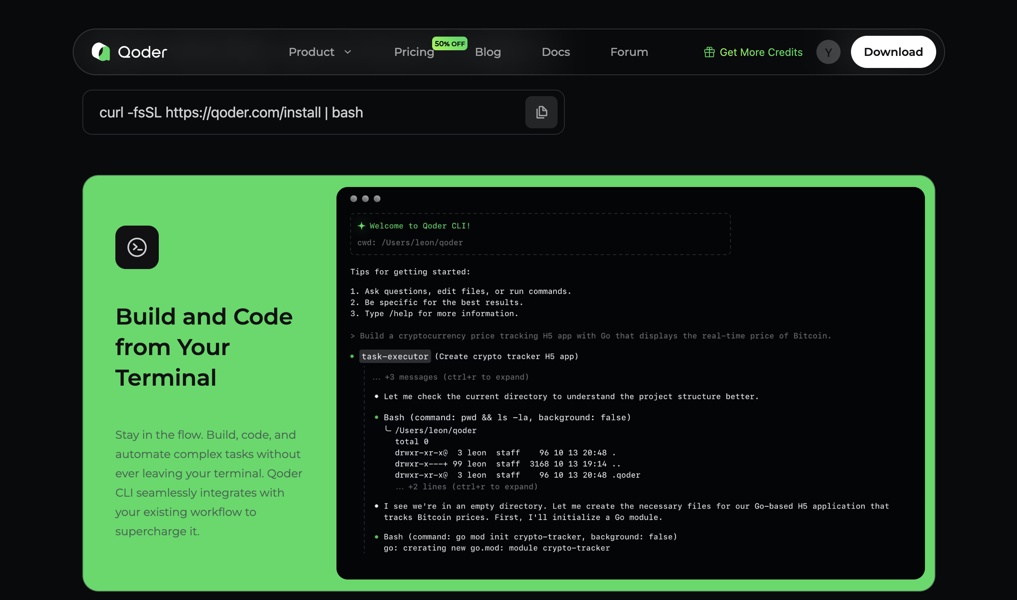
Task: Click the gift icon beside Get More Credits
Action: coord(709,52)
